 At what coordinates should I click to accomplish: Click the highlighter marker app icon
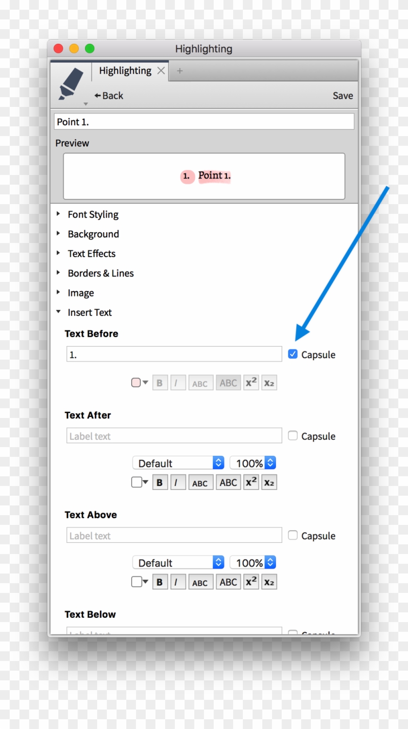70,84
